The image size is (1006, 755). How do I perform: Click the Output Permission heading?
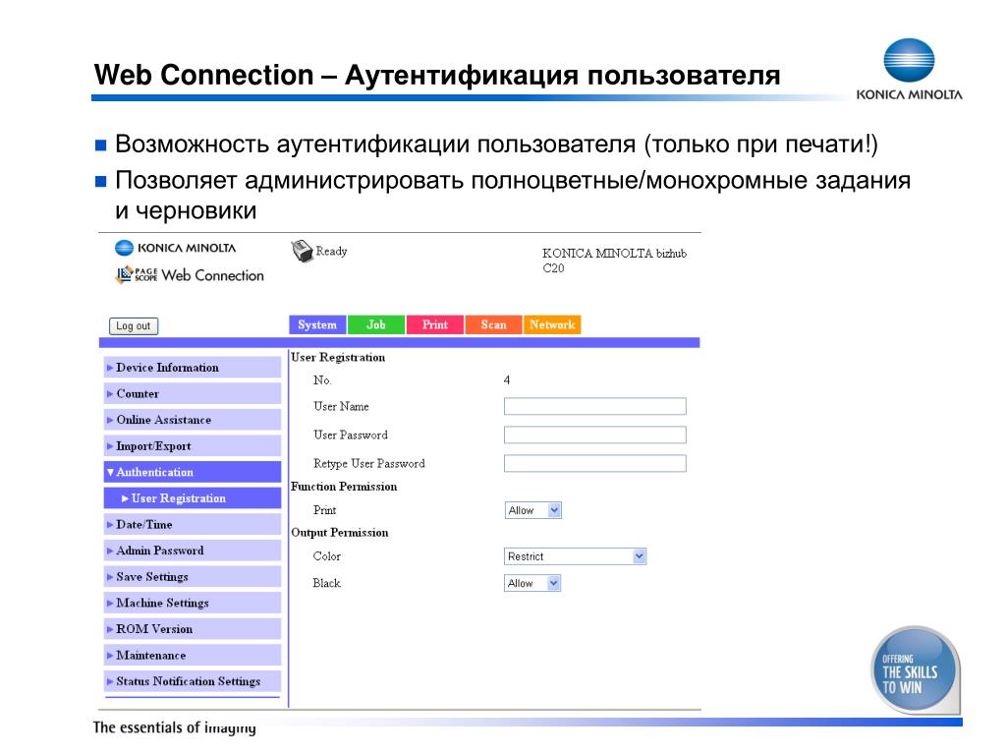click(339, 532)
